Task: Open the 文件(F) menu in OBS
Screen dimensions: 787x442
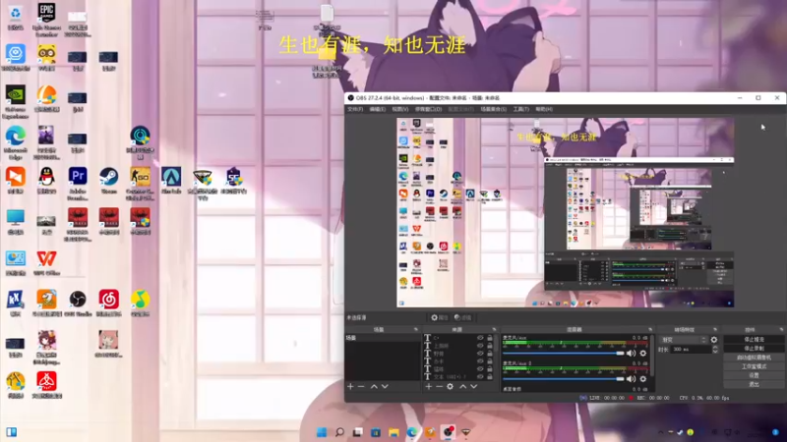Action: pos(355,109)
